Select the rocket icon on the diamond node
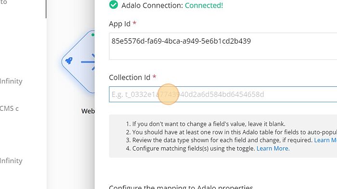This screenshot has height=189, width=337. point(69,61)
